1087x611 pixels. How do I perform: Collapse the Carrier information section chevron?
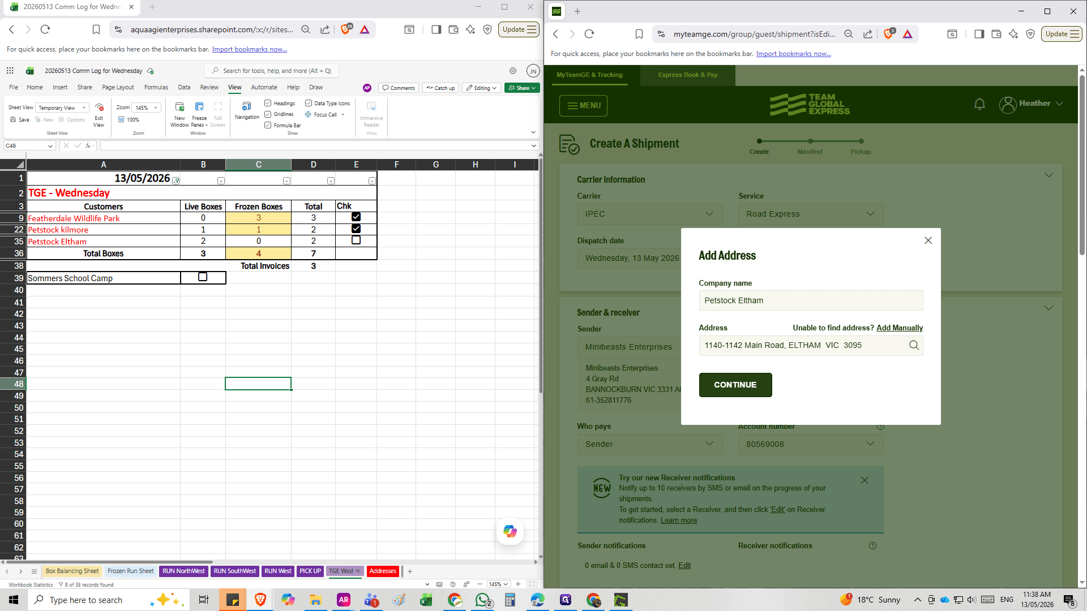(1049, 175)
